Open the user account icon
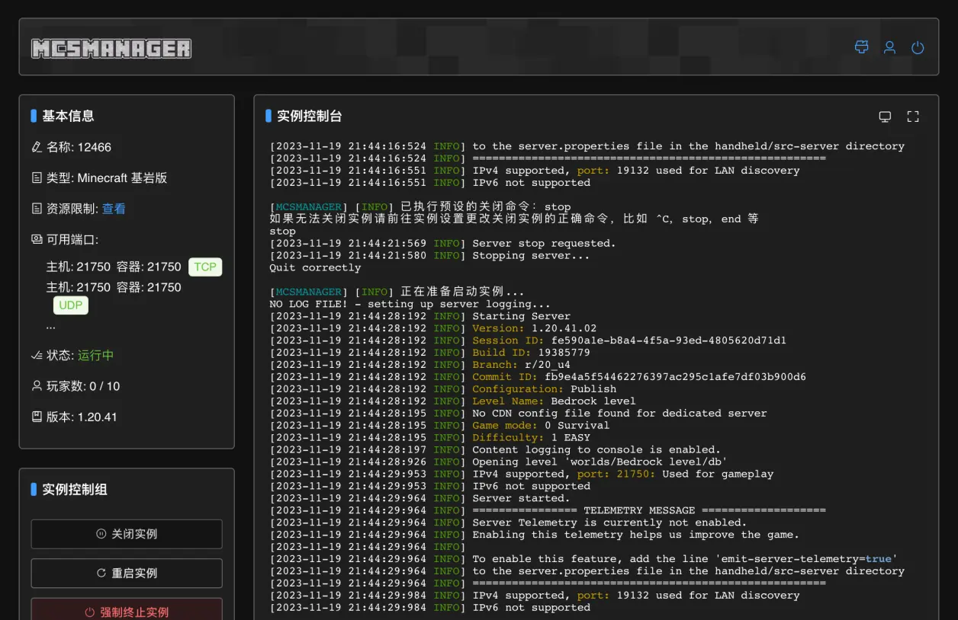958x620 pixels. click(x=889, y=47)
